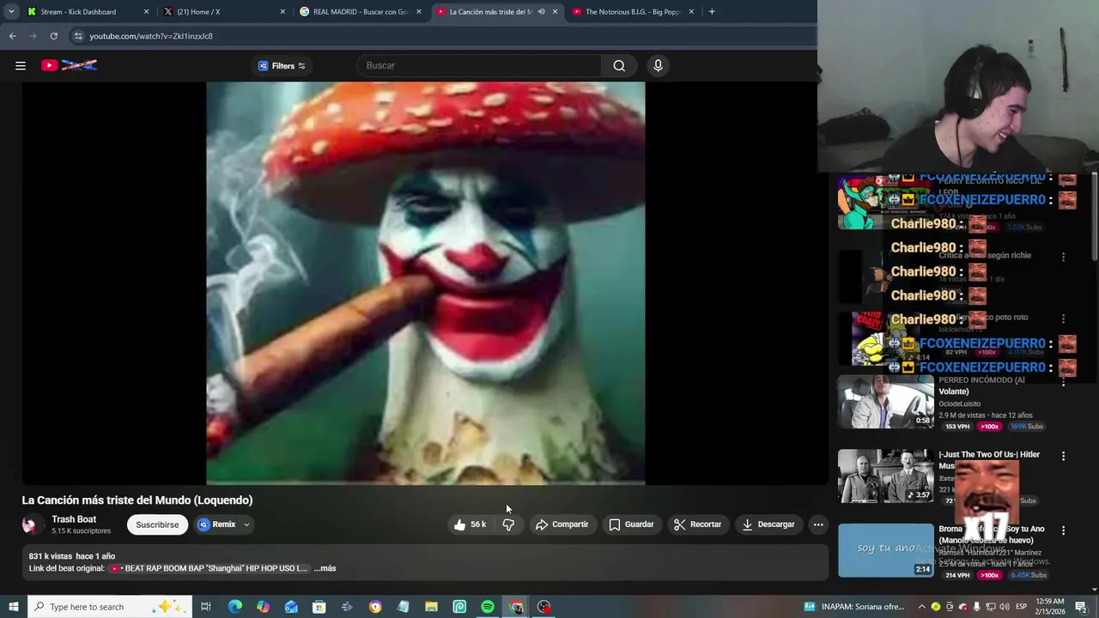Open File Explorer from the taskbar

pos(431,607)
